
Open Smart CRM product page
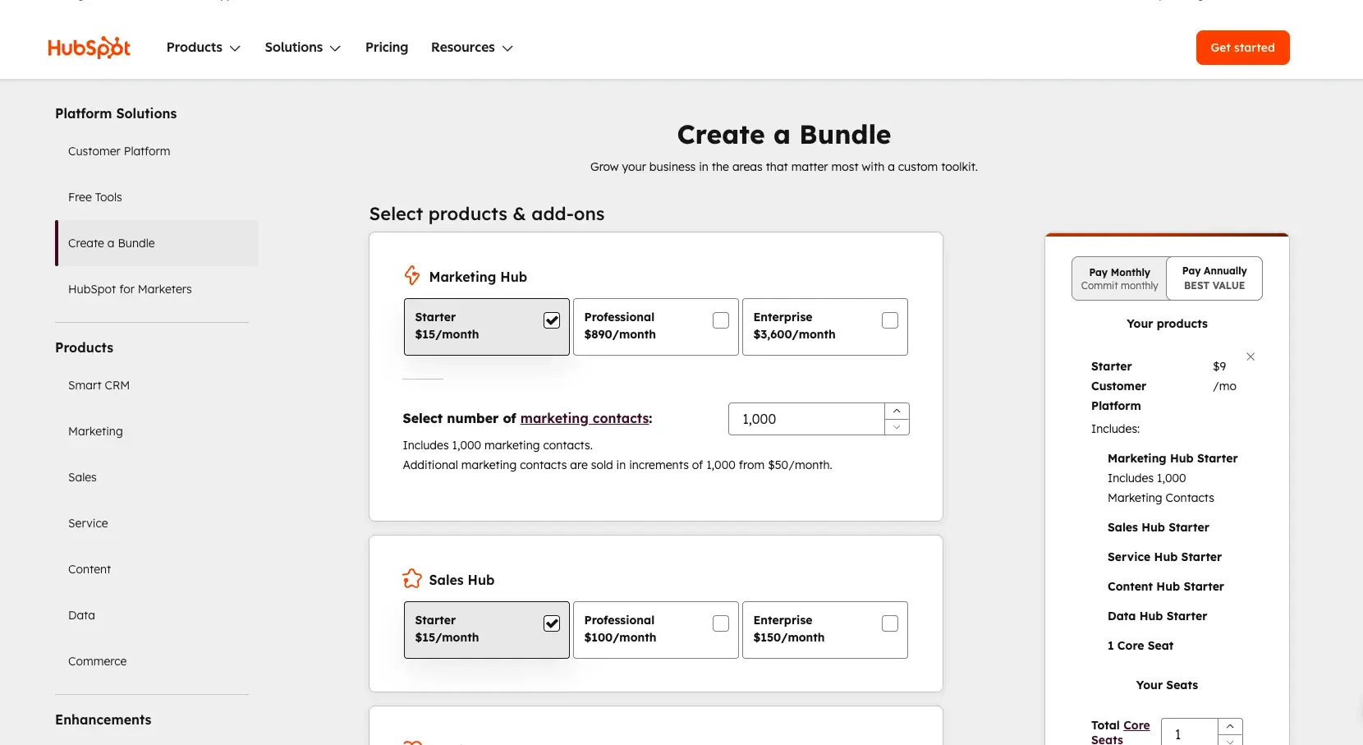tap(99, 385)
